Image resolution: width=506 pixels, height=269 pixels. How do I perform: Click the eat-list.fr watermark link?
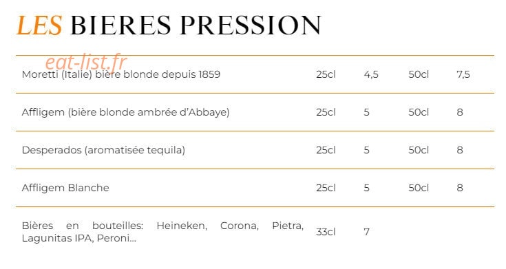(x=86, y=62)
